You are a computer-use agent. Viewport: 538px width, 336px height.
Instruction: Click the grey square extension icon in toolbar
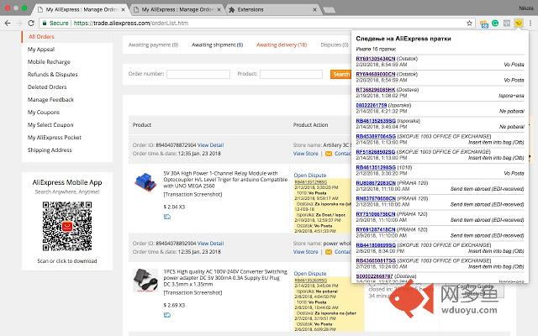coord(506,23)
